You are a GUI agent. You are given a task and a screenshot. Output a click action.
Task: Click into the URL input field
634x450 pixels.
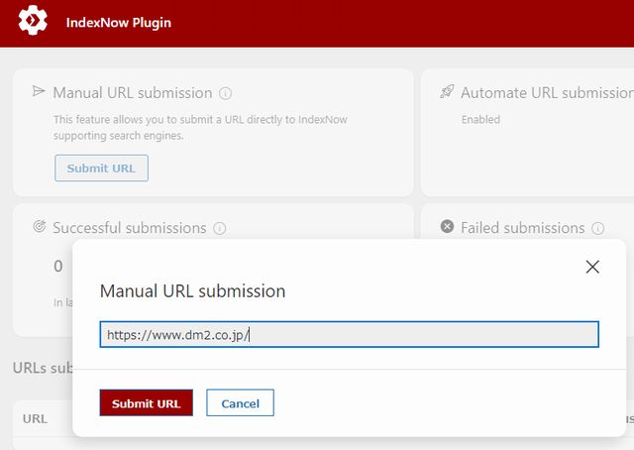(349, 334)
